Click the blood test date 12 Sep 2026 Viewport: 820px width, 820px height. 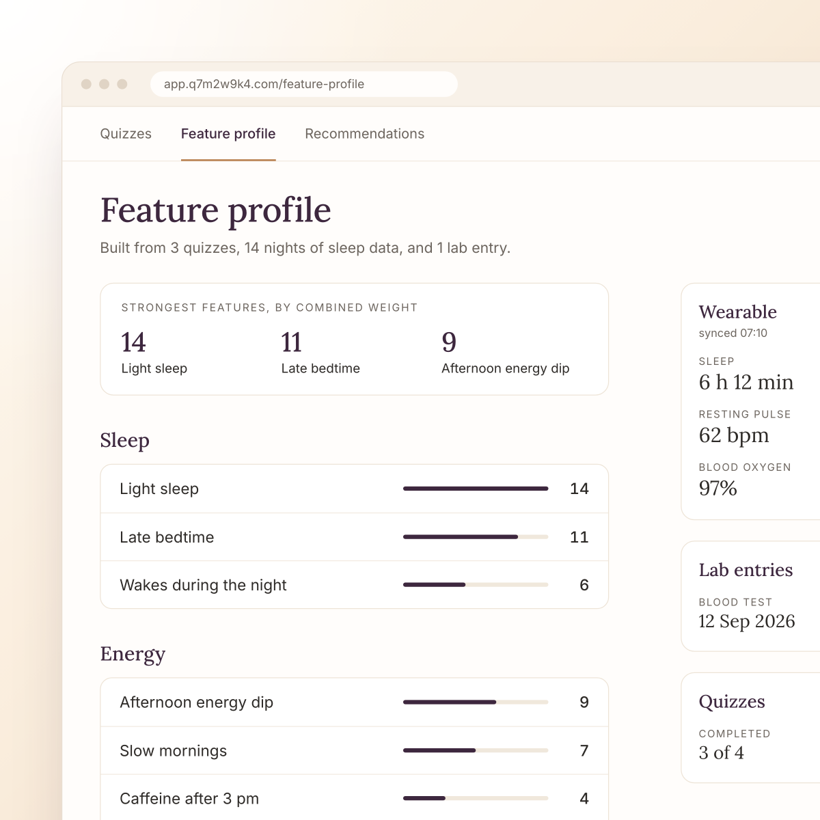747,621
